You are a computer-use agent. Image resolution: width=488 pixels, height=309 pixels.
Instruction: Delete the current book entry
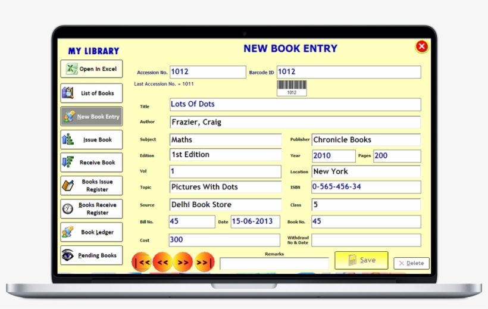411,263
